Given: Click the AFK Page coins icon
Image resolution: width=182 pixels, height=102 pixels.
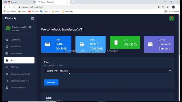Looking at the screenshot, I should click(7, 67).
